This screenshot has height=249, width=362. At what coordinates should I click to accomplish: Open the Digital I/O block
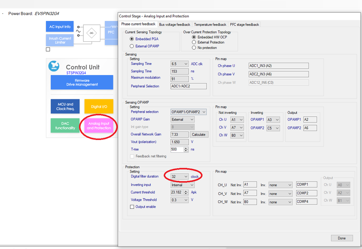99,106
